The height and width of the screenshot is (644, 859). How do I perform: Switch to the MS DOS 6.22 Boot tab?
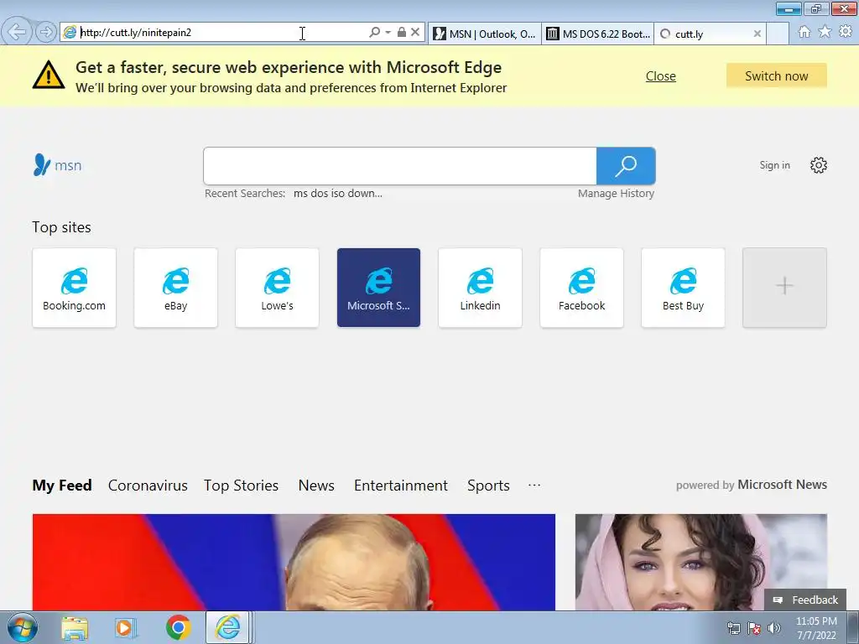click(597, 34)
